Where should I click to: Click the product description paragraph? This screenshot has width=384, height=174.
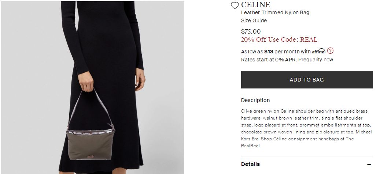304,128
